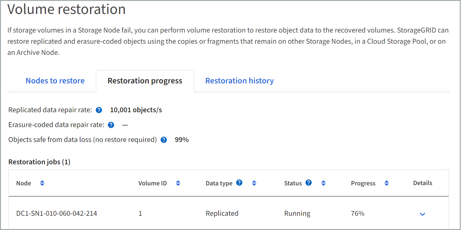This screenshot has height=230, width=461.
Task: Click node name DC1-SN1-010-060-042-214
Action: coord(56,214)
